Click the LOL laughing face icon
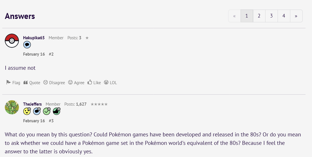 pyautogui.click(x=106, y=82)
